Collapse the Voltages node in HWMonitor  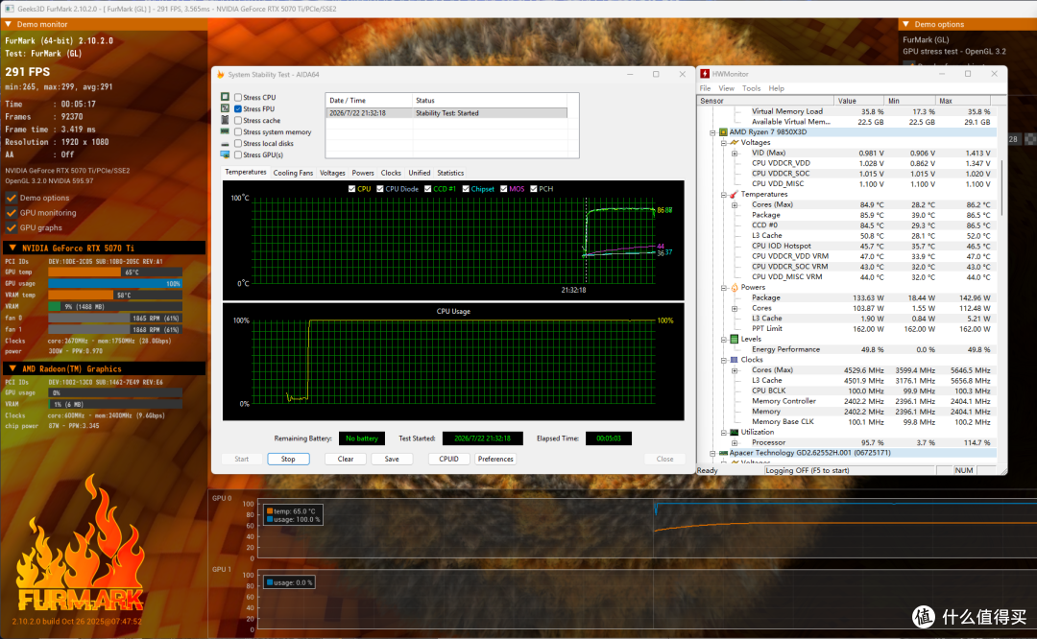(x=724, y=143)
